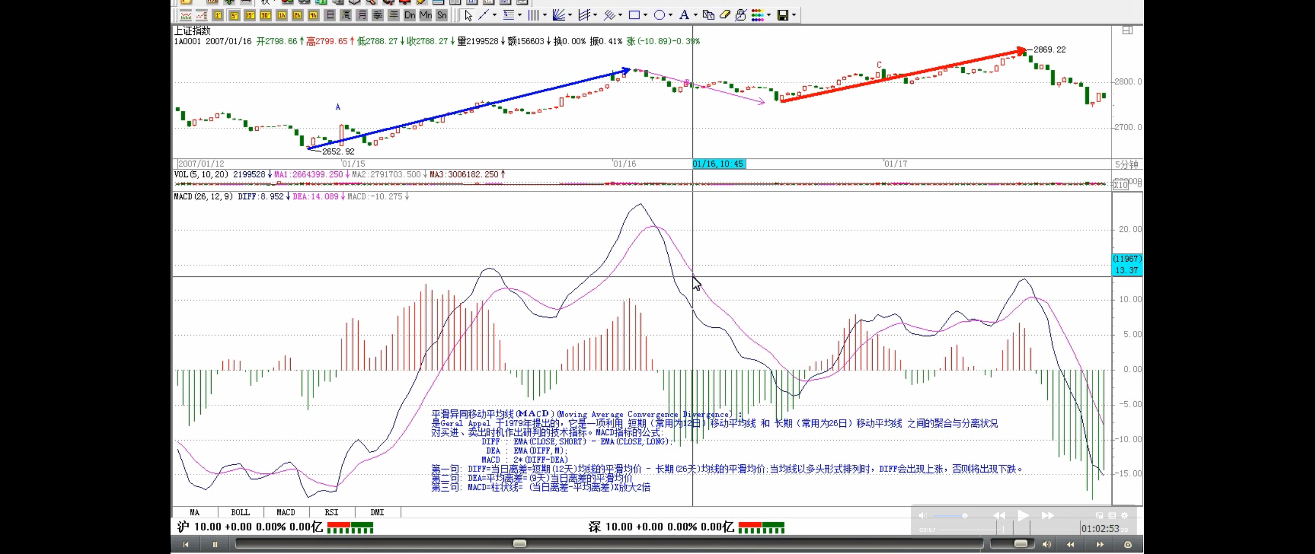
Task: Jump to previous track in player bar
Action: coord(185,544)
